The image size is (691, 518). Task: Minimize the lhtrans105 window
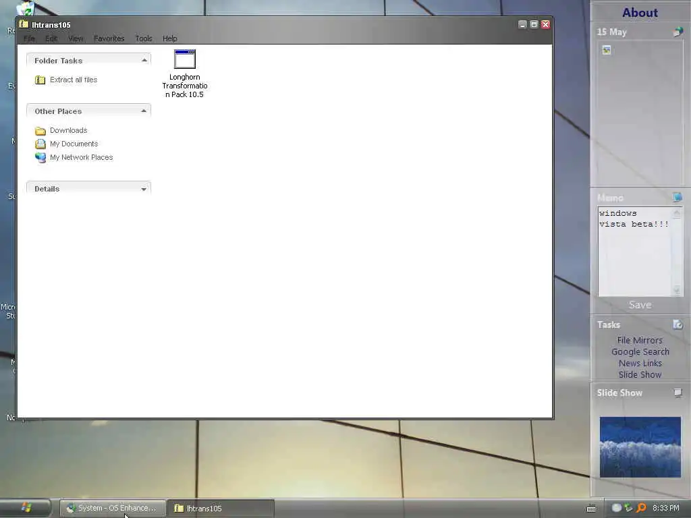tap(522, 24)
